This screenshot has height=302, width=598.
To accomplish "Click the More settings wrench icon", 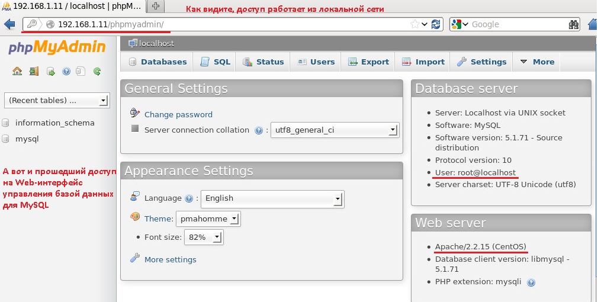I will (134, 258).
